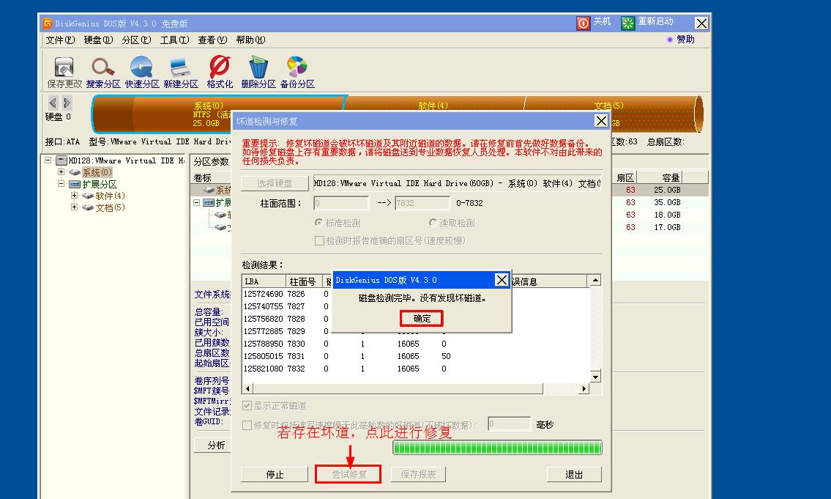Close the bad track dialog (坏道检测与修复)

tap(601, 121)
